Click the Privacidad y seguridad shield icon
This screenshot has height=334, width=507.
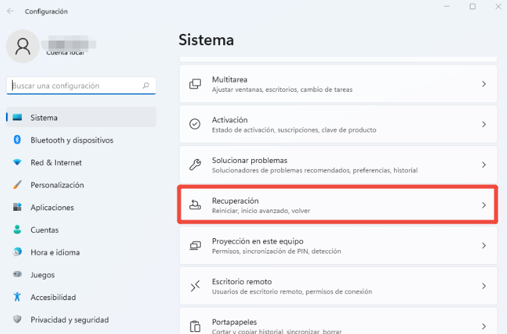[x=17, y=319]
